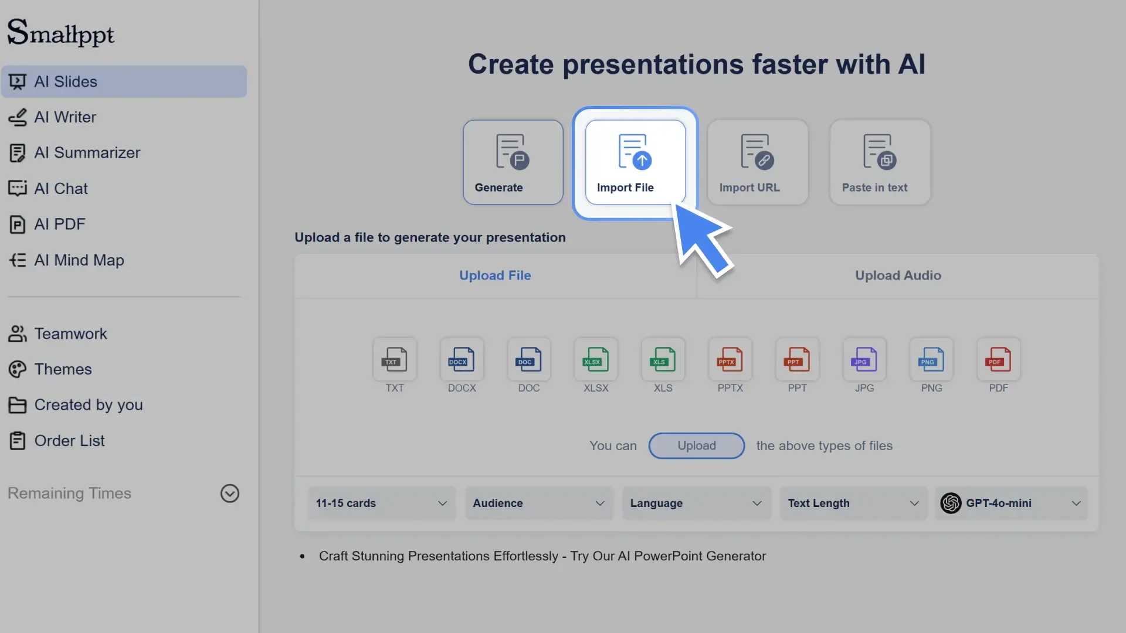
Task: Switch to the Upload Audio tab
Action: tap(898, 275)
